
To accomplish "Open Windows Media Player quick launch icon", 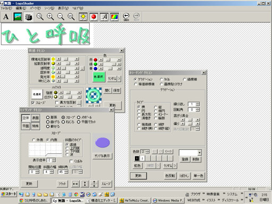I will (x=88, y=194).
